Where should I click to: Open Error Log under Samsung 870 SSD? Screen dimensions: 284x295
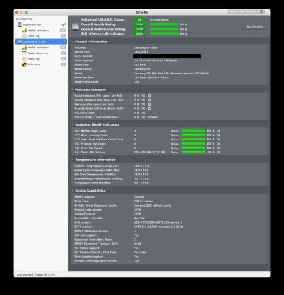[x=33, y=59]
